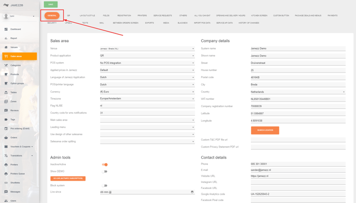Switch to the QR tab
Viewport: 356px width, 203px height.
[69, 16]
